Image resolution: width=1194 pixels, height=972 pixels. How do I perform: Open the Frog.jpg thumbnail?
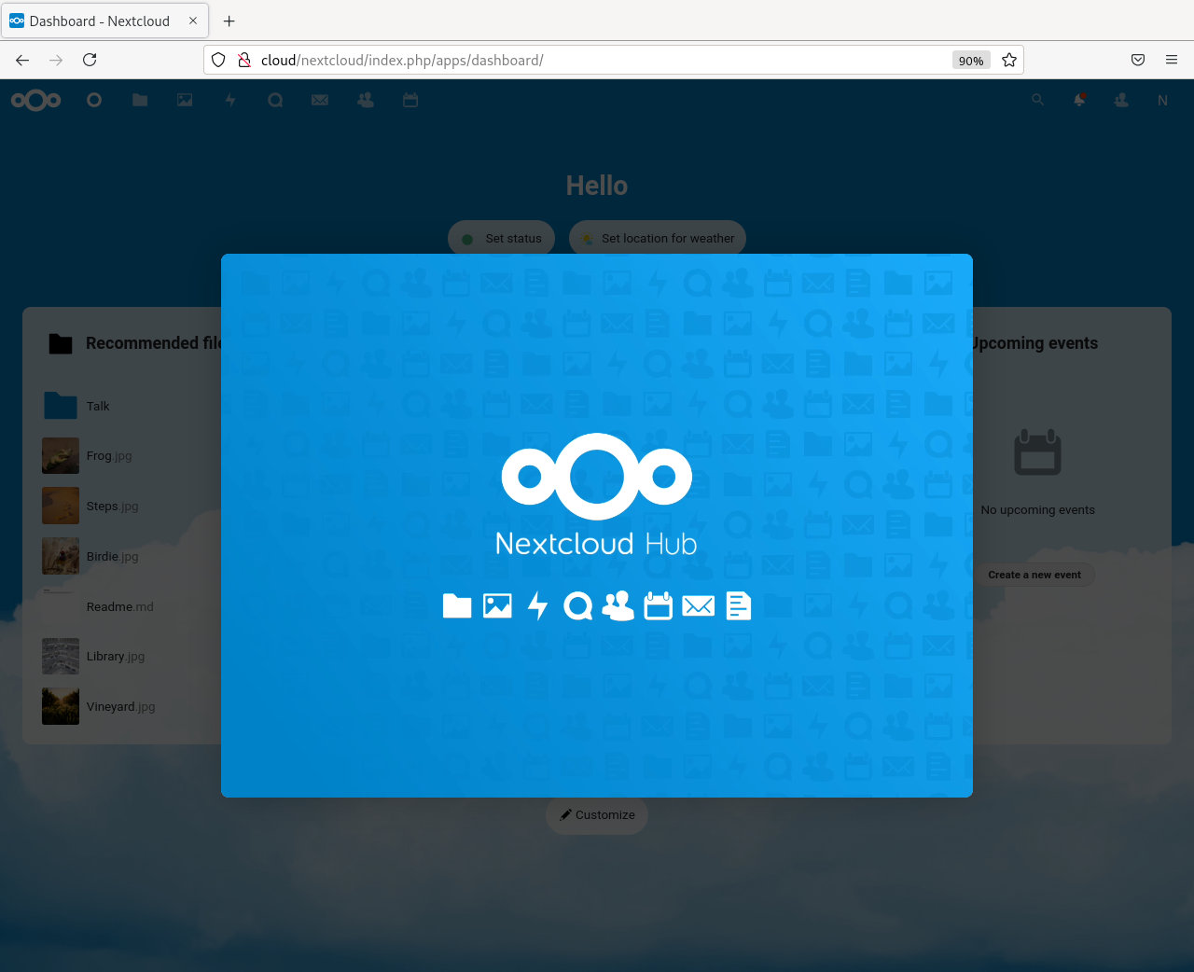60,456
